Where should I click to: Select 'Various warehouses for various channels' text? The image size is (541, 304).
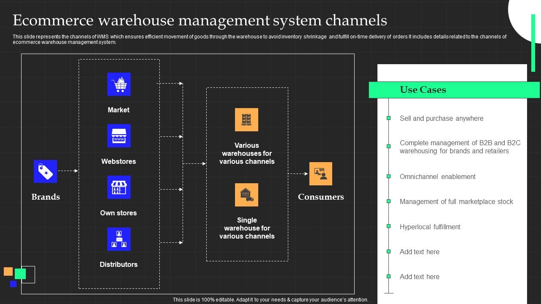(247, 153)
